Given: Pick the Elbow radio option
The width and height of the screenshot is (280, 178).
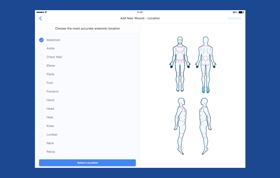Looking at the screenshot, I should point(41,66).
